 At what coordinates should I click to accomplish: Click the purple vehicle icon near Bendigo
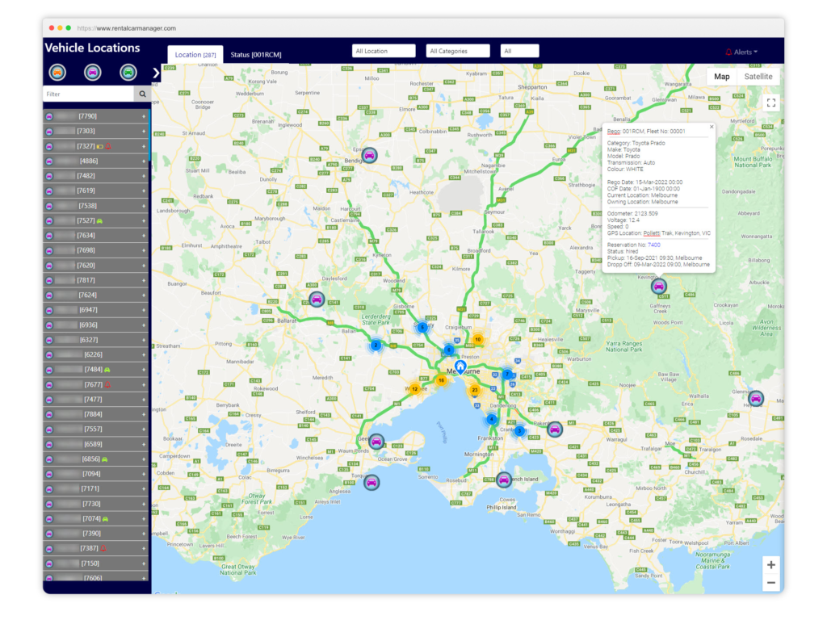[369, 156]
